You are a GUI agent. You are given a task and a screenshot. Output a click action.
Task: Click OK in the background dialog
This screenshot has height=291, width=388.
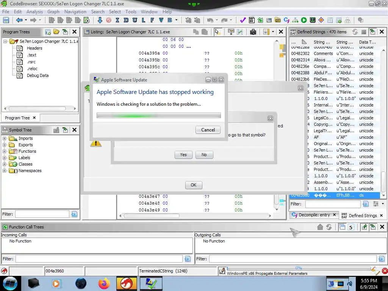tap(194, 185)
